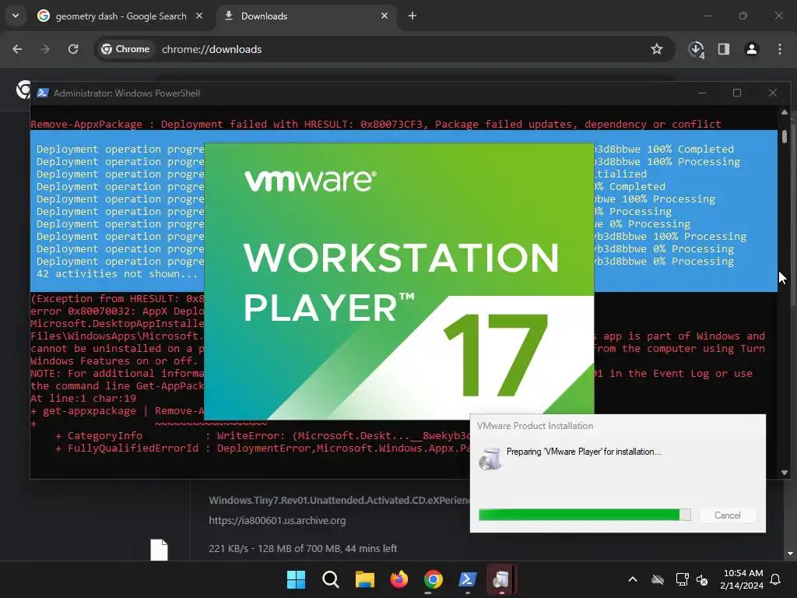Click the Windows.Tiny7 download file name
This screenshot has height=598, width=797.
tap(339, 501)
